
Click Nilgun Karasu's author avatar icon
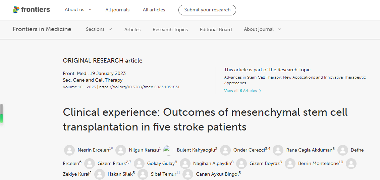[121, 150]
